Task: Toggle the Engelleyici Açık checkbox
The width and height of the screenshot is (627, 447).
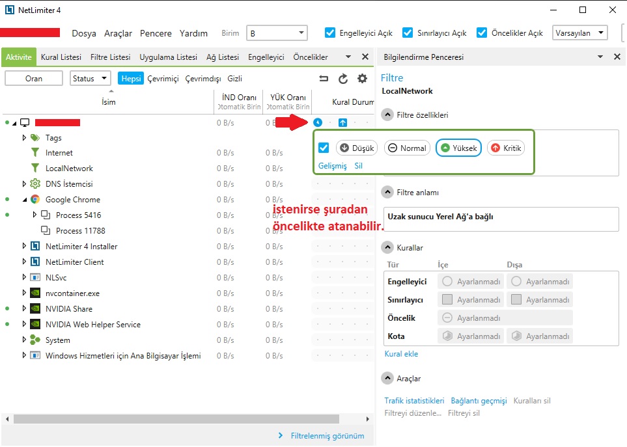Action: [330, 33]
